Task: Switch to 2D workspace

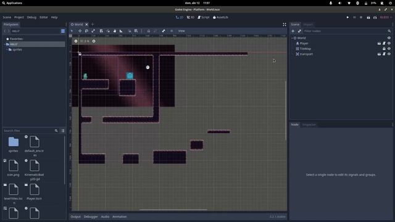Action: tap(180, 17)
